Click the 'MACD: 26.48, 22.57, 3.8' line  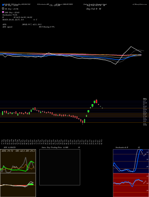click(13, 20)
